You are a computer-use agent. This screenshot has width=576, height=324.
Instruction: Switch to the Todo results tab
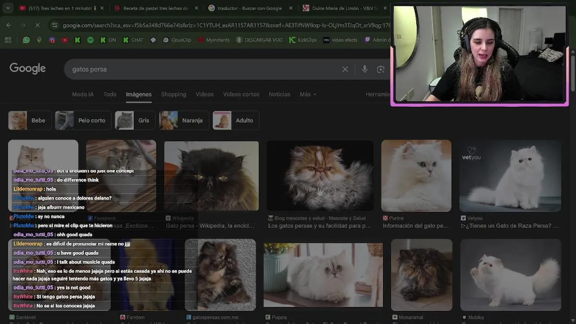110,94
